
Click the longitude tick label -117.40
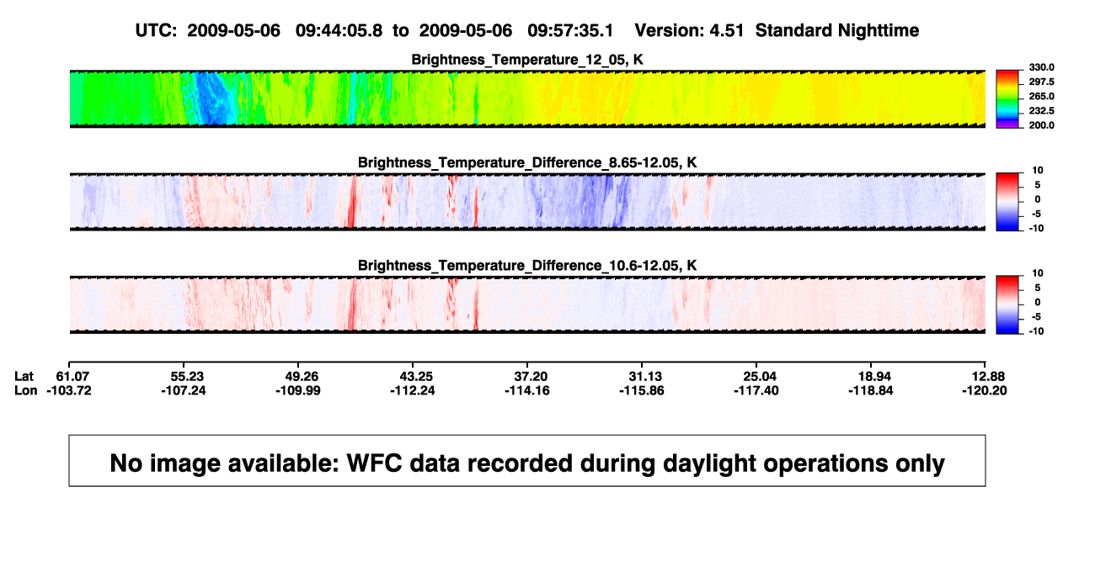pyautogui.click(x=756, y=390)
